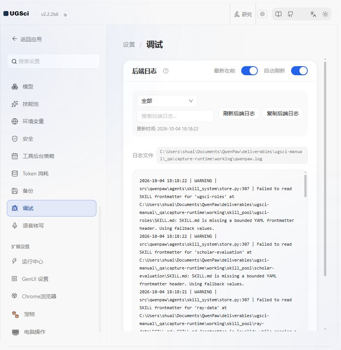Viewport: 341px width, 350px height.
Task: Open 工具后台策略 settings page
Action: click(51, 156)
